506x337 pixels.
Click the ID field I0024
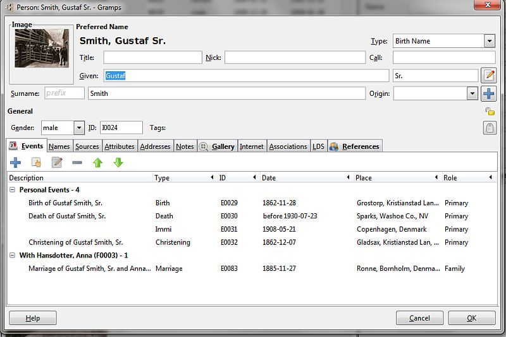[121, 127]
